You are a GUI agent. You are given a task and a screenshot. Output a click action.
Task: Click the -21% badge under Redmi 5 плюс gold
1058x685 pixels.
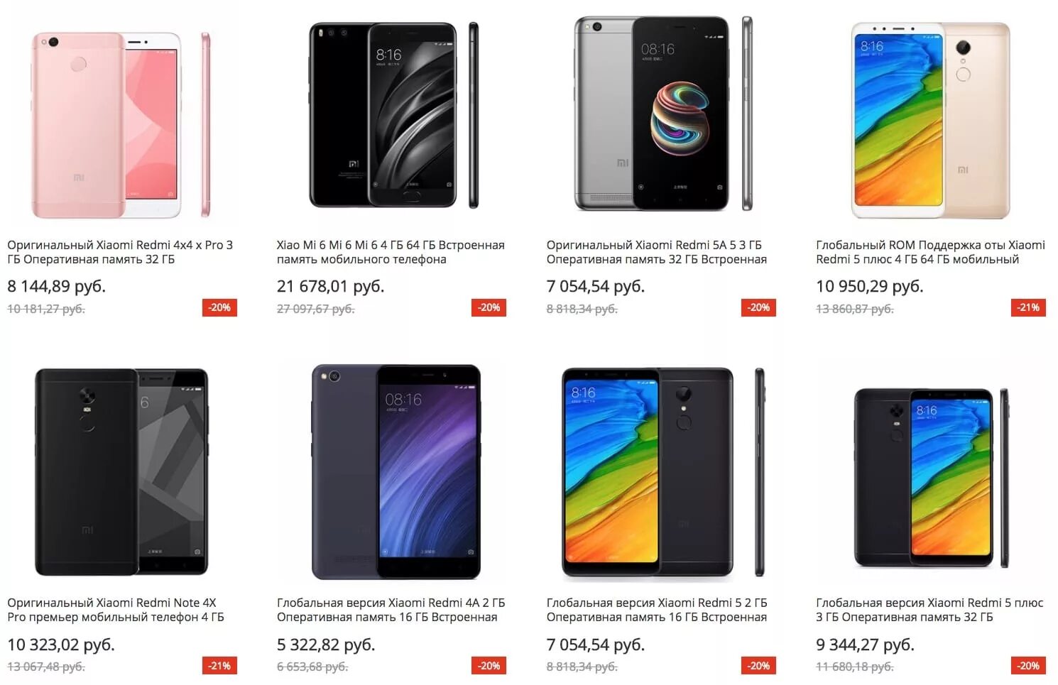click(x=1028, y=307)
